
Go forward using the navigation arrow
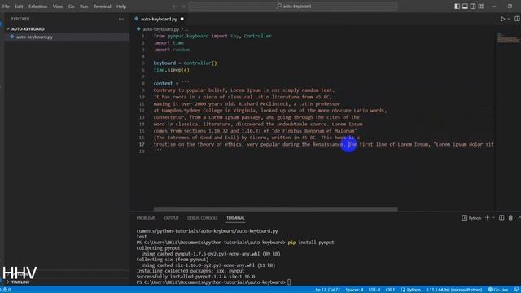pyautogui.click(x=182, y=7)
